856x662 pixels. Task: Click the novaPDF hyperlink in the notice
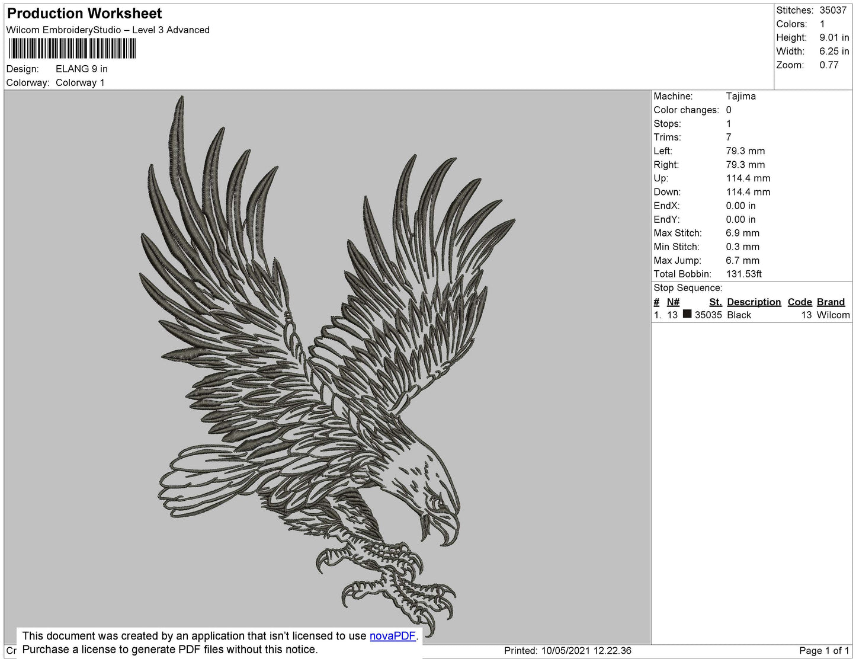pyautogui.click(x=392, y=636)
